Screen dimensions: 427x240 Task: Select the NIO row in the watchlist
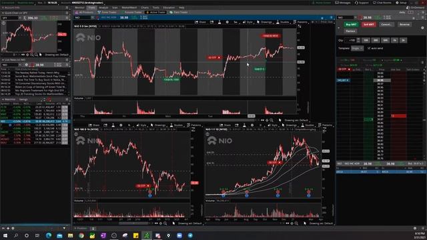point(35,121)
